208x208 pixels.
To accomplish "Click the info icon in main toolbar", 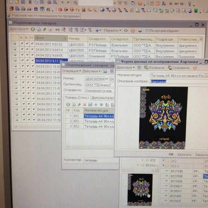I will [x=140, y=3].
